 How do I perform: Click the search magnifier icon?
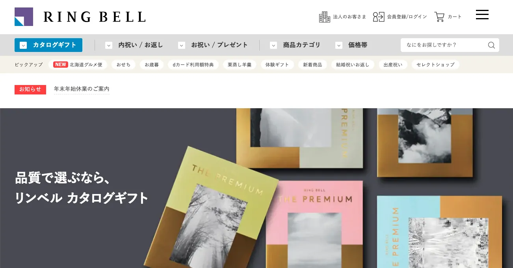(491, 45)
